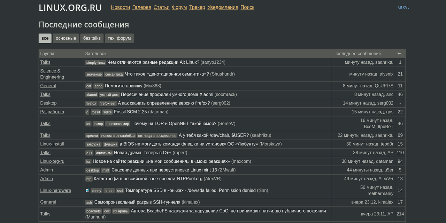Go to the Статьи section
This screenshot has height=223, width=446.
pos(161,7)
